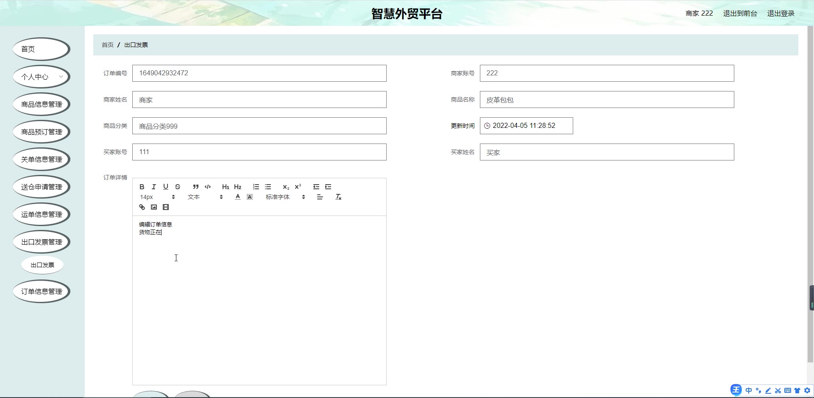Open the IME soft keyboard
Image resolution: width=814 pixels, height=398 pixels.
coord(788,390)
